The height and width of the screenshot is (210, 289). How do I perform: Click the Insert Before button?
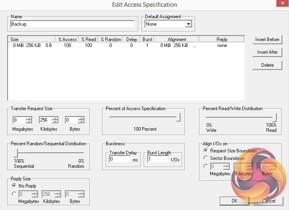(x=267, y=39)
